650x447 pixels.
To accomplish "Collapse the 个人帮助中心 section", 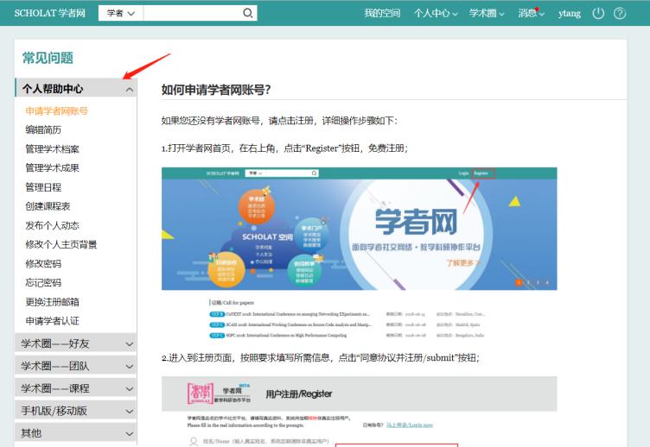I will pyautogui.click(x=76, y=88).
